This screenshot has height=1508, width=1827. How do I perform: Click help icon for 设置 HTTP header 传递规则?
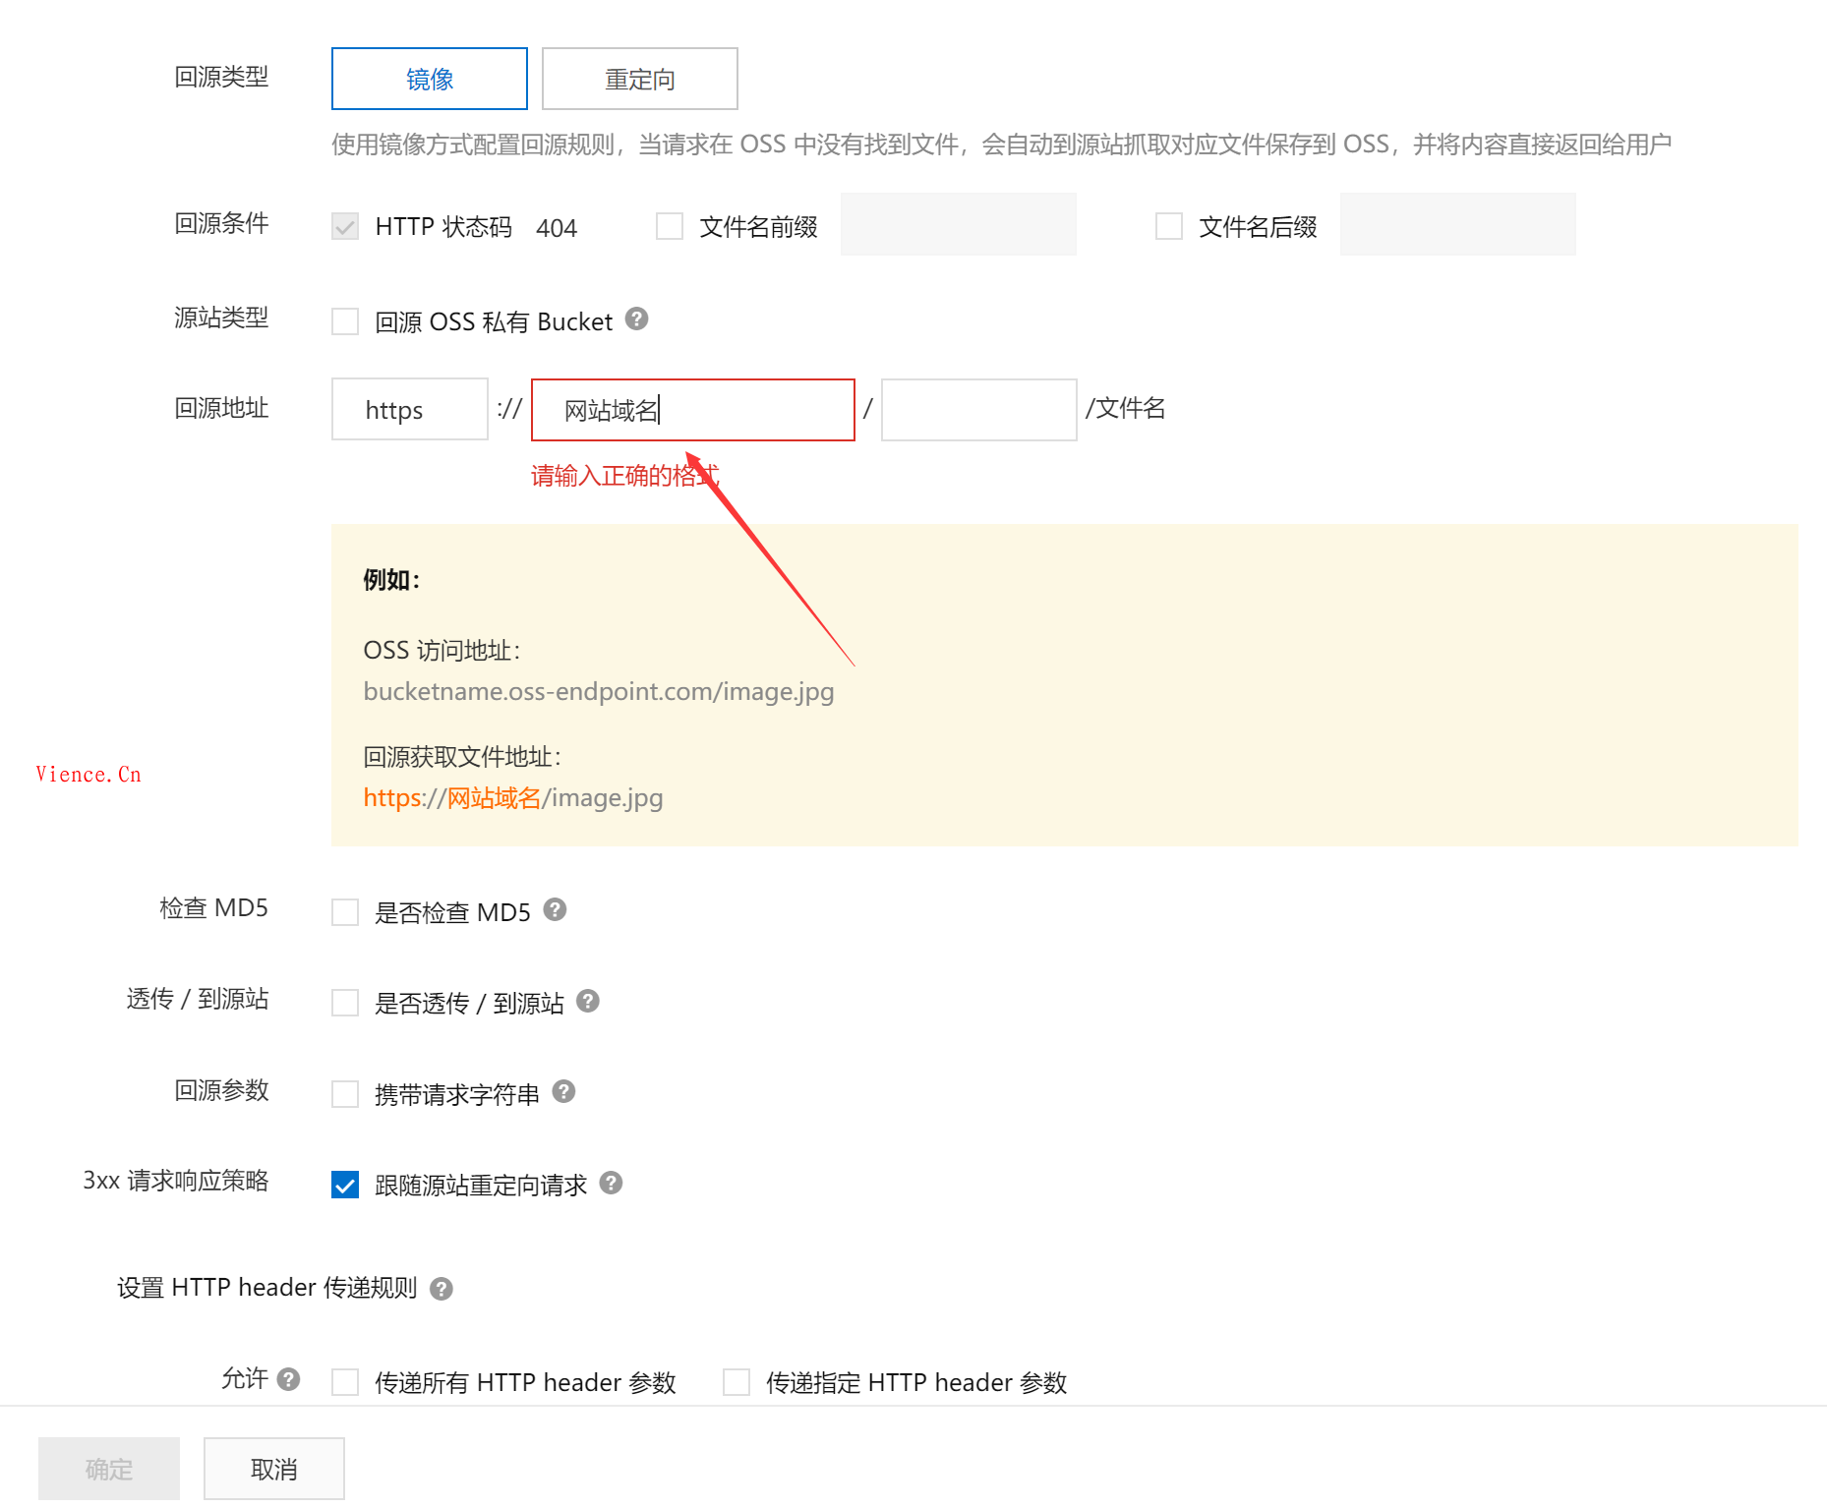point(442,1289)
